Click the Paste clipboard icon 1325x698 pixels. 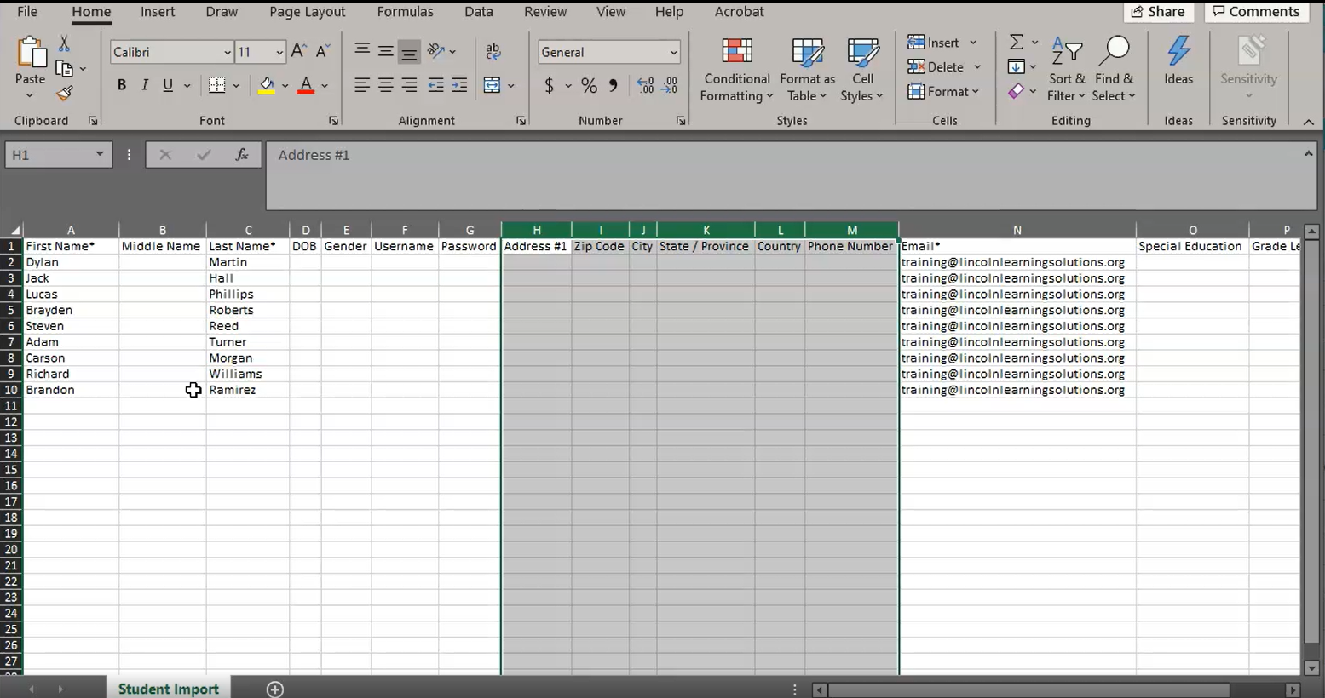[x=31, y=53]
